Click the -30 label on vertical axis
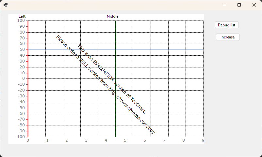This screenshot has width=262, height=157. point(21,96)
